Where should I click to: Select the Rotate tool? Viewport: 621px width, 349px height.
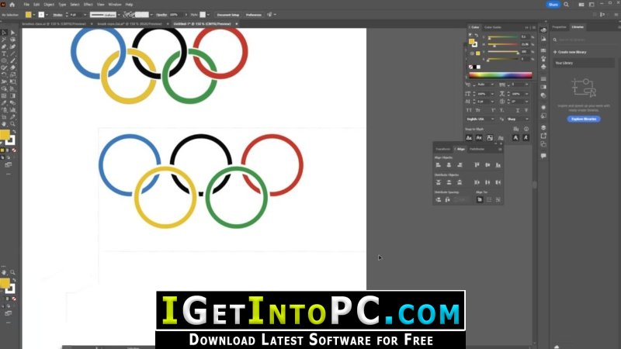4,74
